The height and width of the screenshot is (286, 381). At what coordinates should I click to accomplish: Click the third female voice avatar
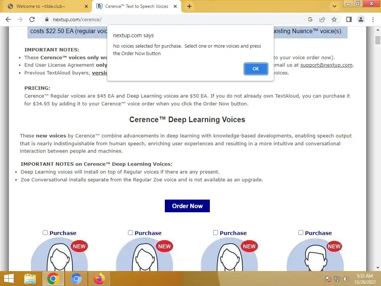pyautogui.click(x=229, y=255)
